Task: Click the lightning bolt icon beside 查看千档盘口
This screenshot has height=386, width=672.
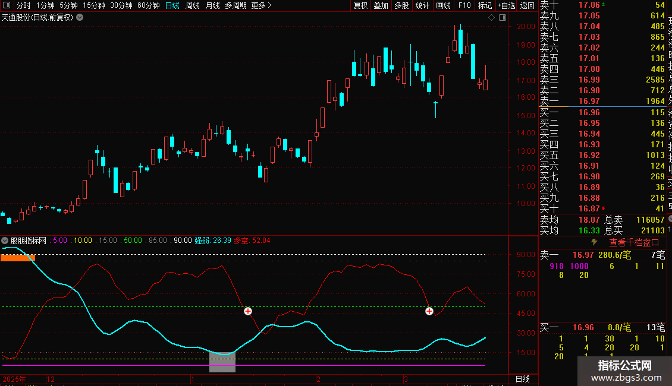Action: coord(594,242)
